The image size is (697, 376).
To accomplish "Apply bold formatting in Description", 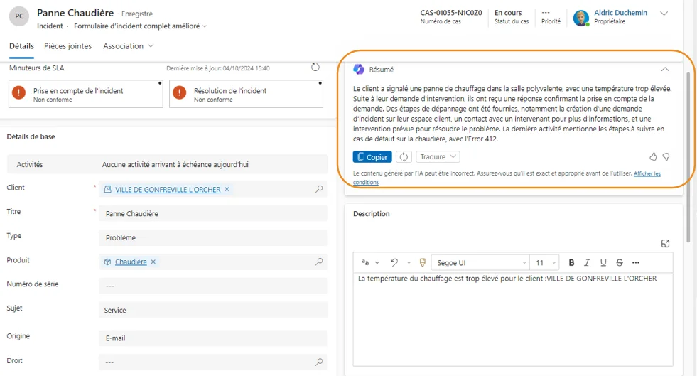I will pyautogui.click(x=571, y=263).
